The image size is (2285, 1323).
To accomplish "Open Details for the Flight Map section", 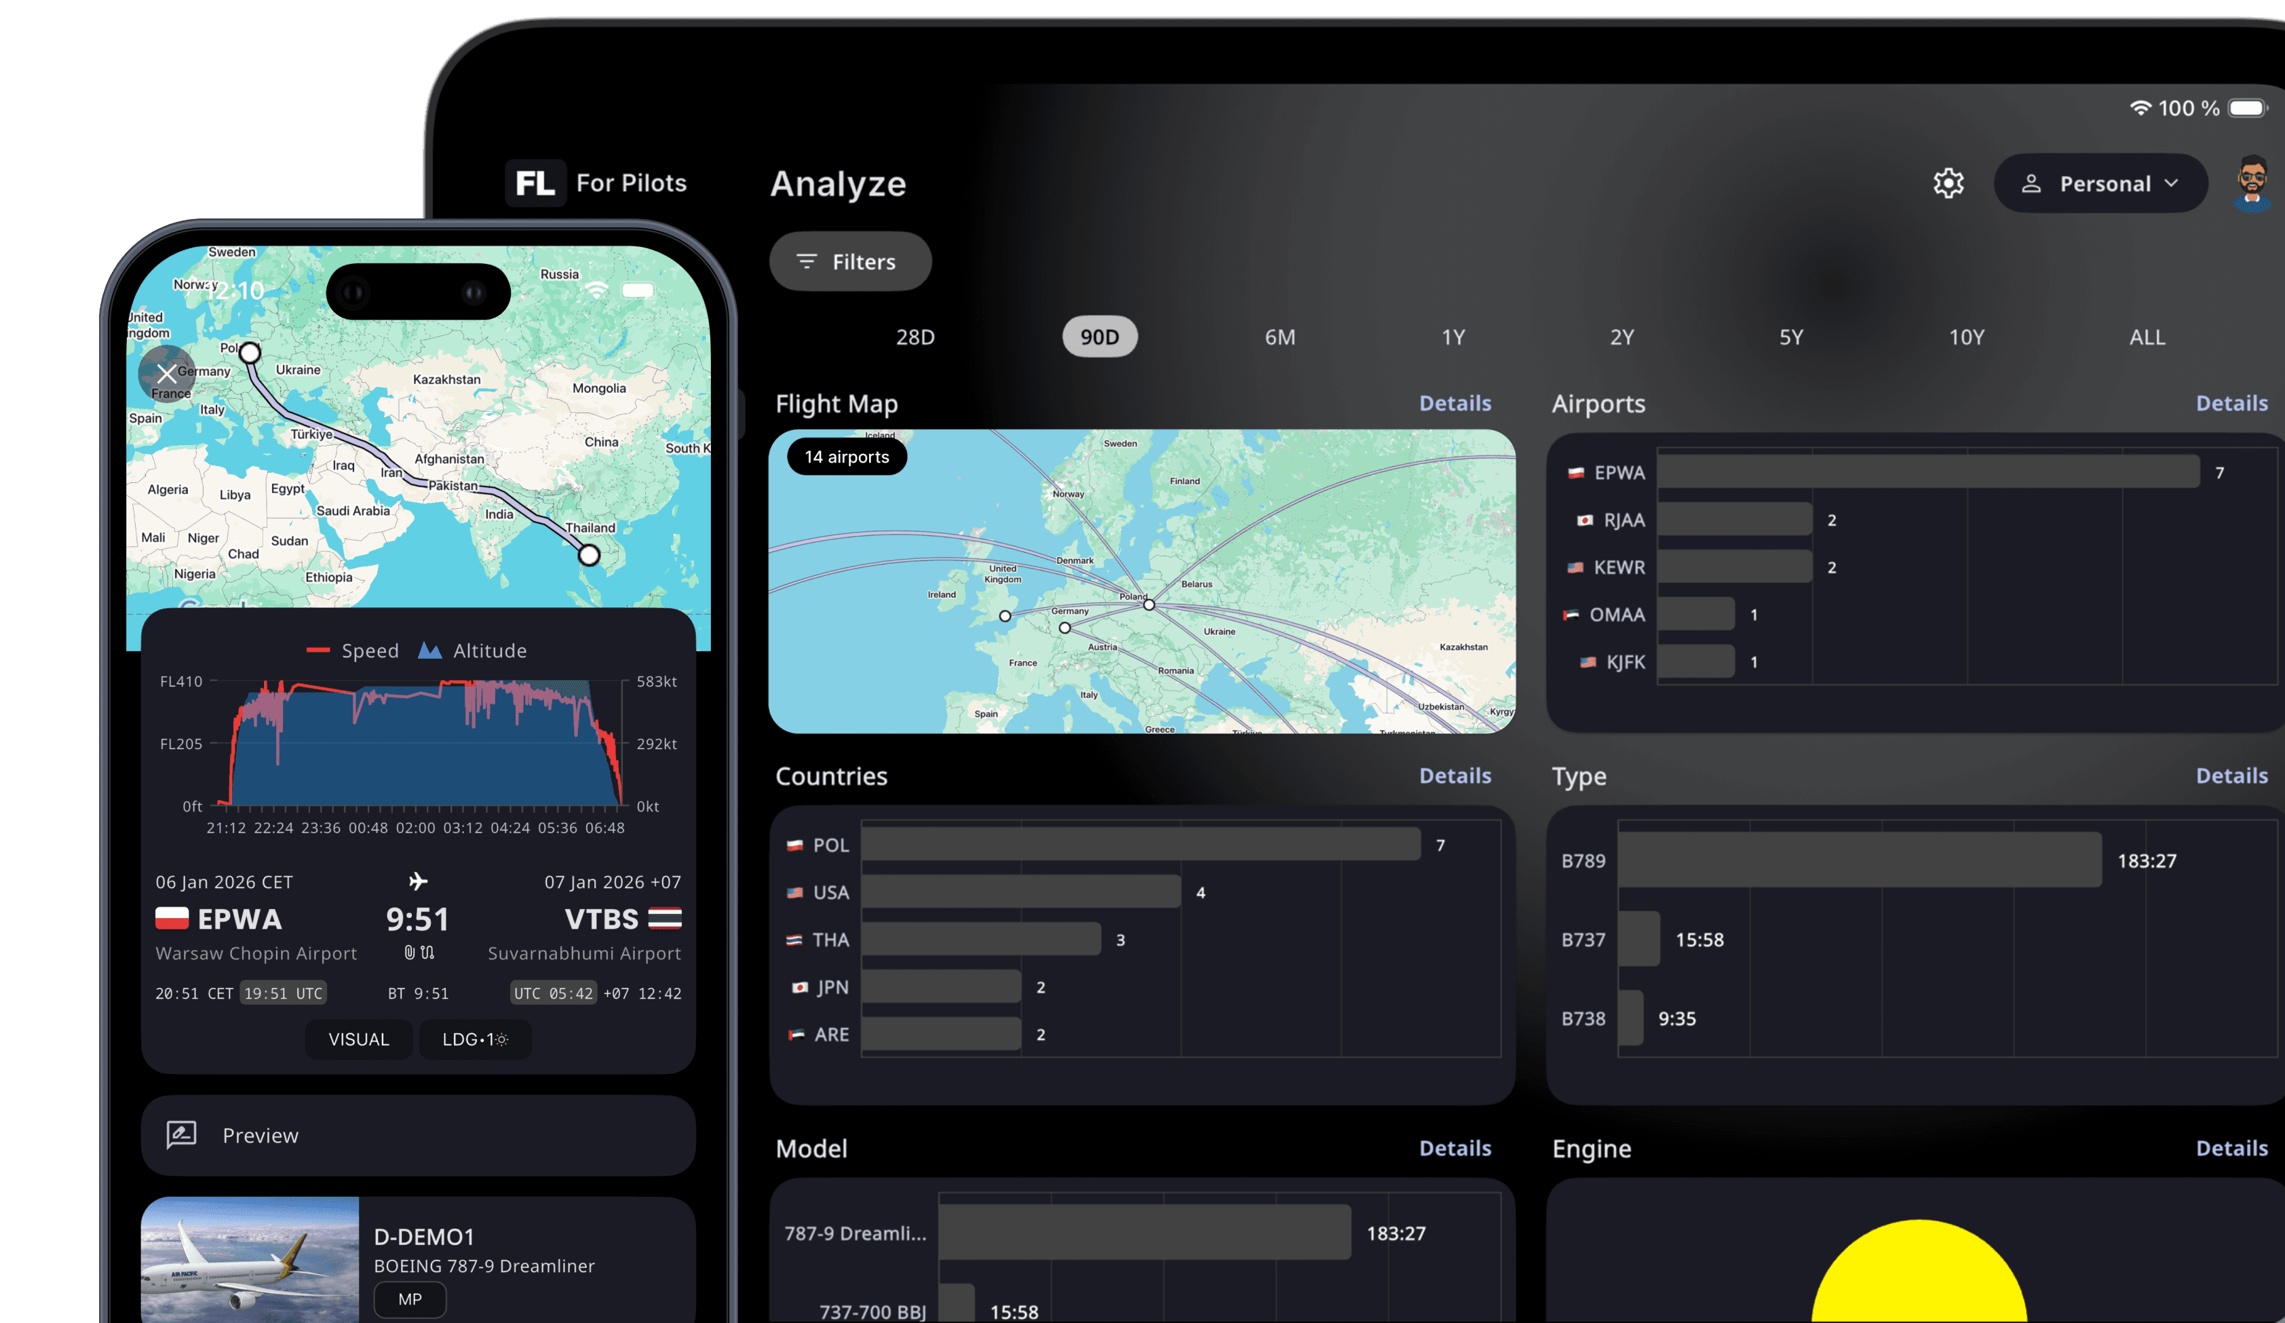I will pyautogui.click(x=1455, y=404).
